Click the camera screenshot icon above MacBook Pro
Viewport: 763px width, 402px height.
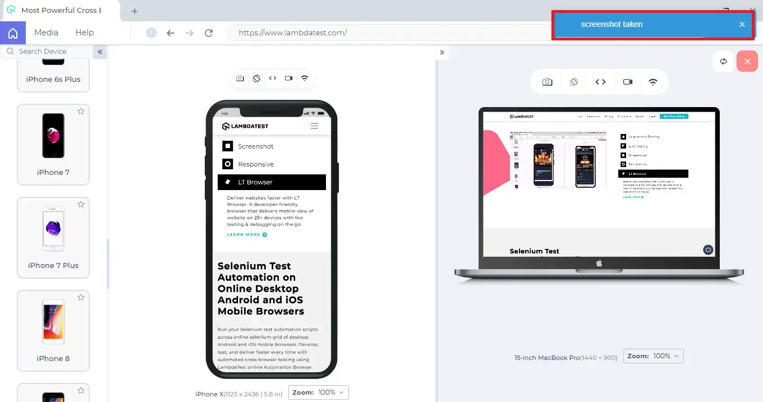click(547, 82)
